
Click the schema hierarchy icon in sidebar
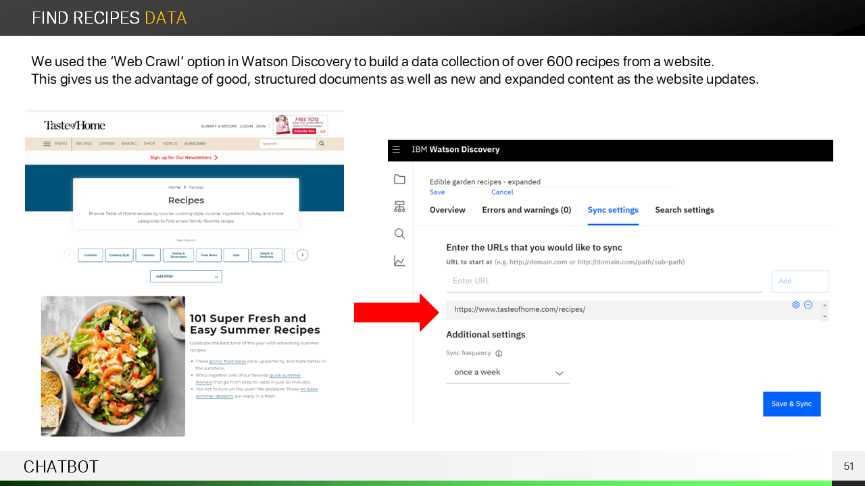(399, 207)
